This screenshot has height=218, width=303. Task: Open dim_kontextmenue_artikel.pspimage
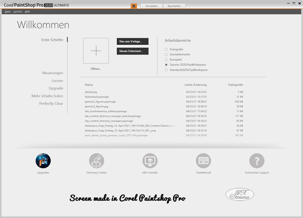point(106,111)
